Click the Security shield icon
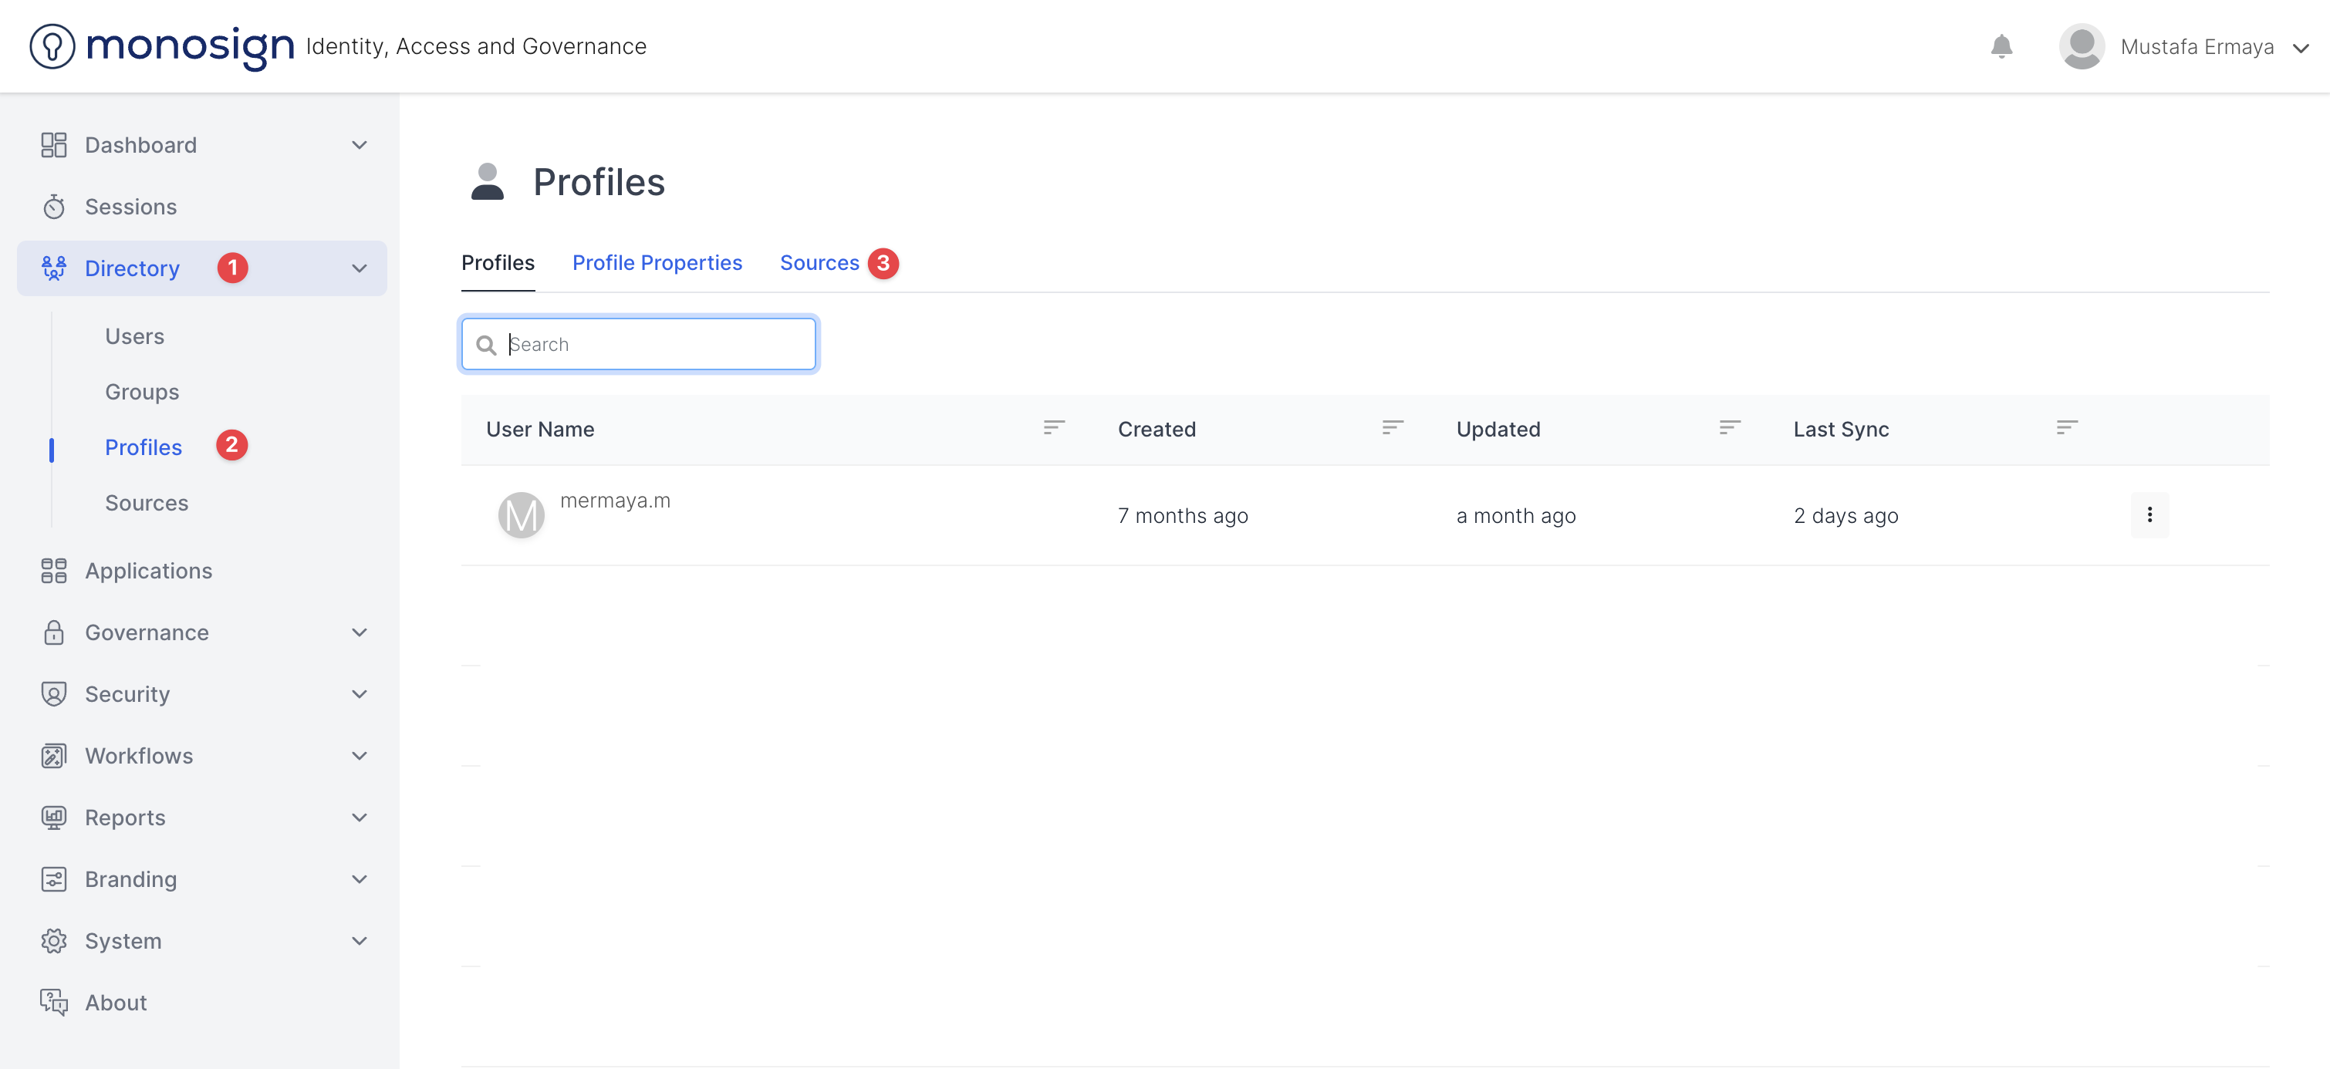 tap(54, 693)
